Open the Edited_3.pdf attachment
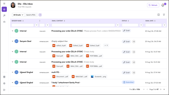Viewport: 169px width, 95px height. [93, 46]
